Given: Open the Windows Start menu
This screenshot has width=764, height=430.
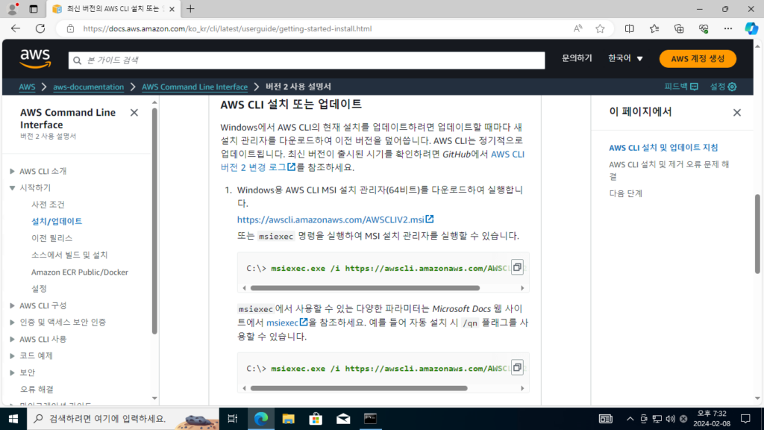Looking at the screenshot, I should tap(13, 419).
